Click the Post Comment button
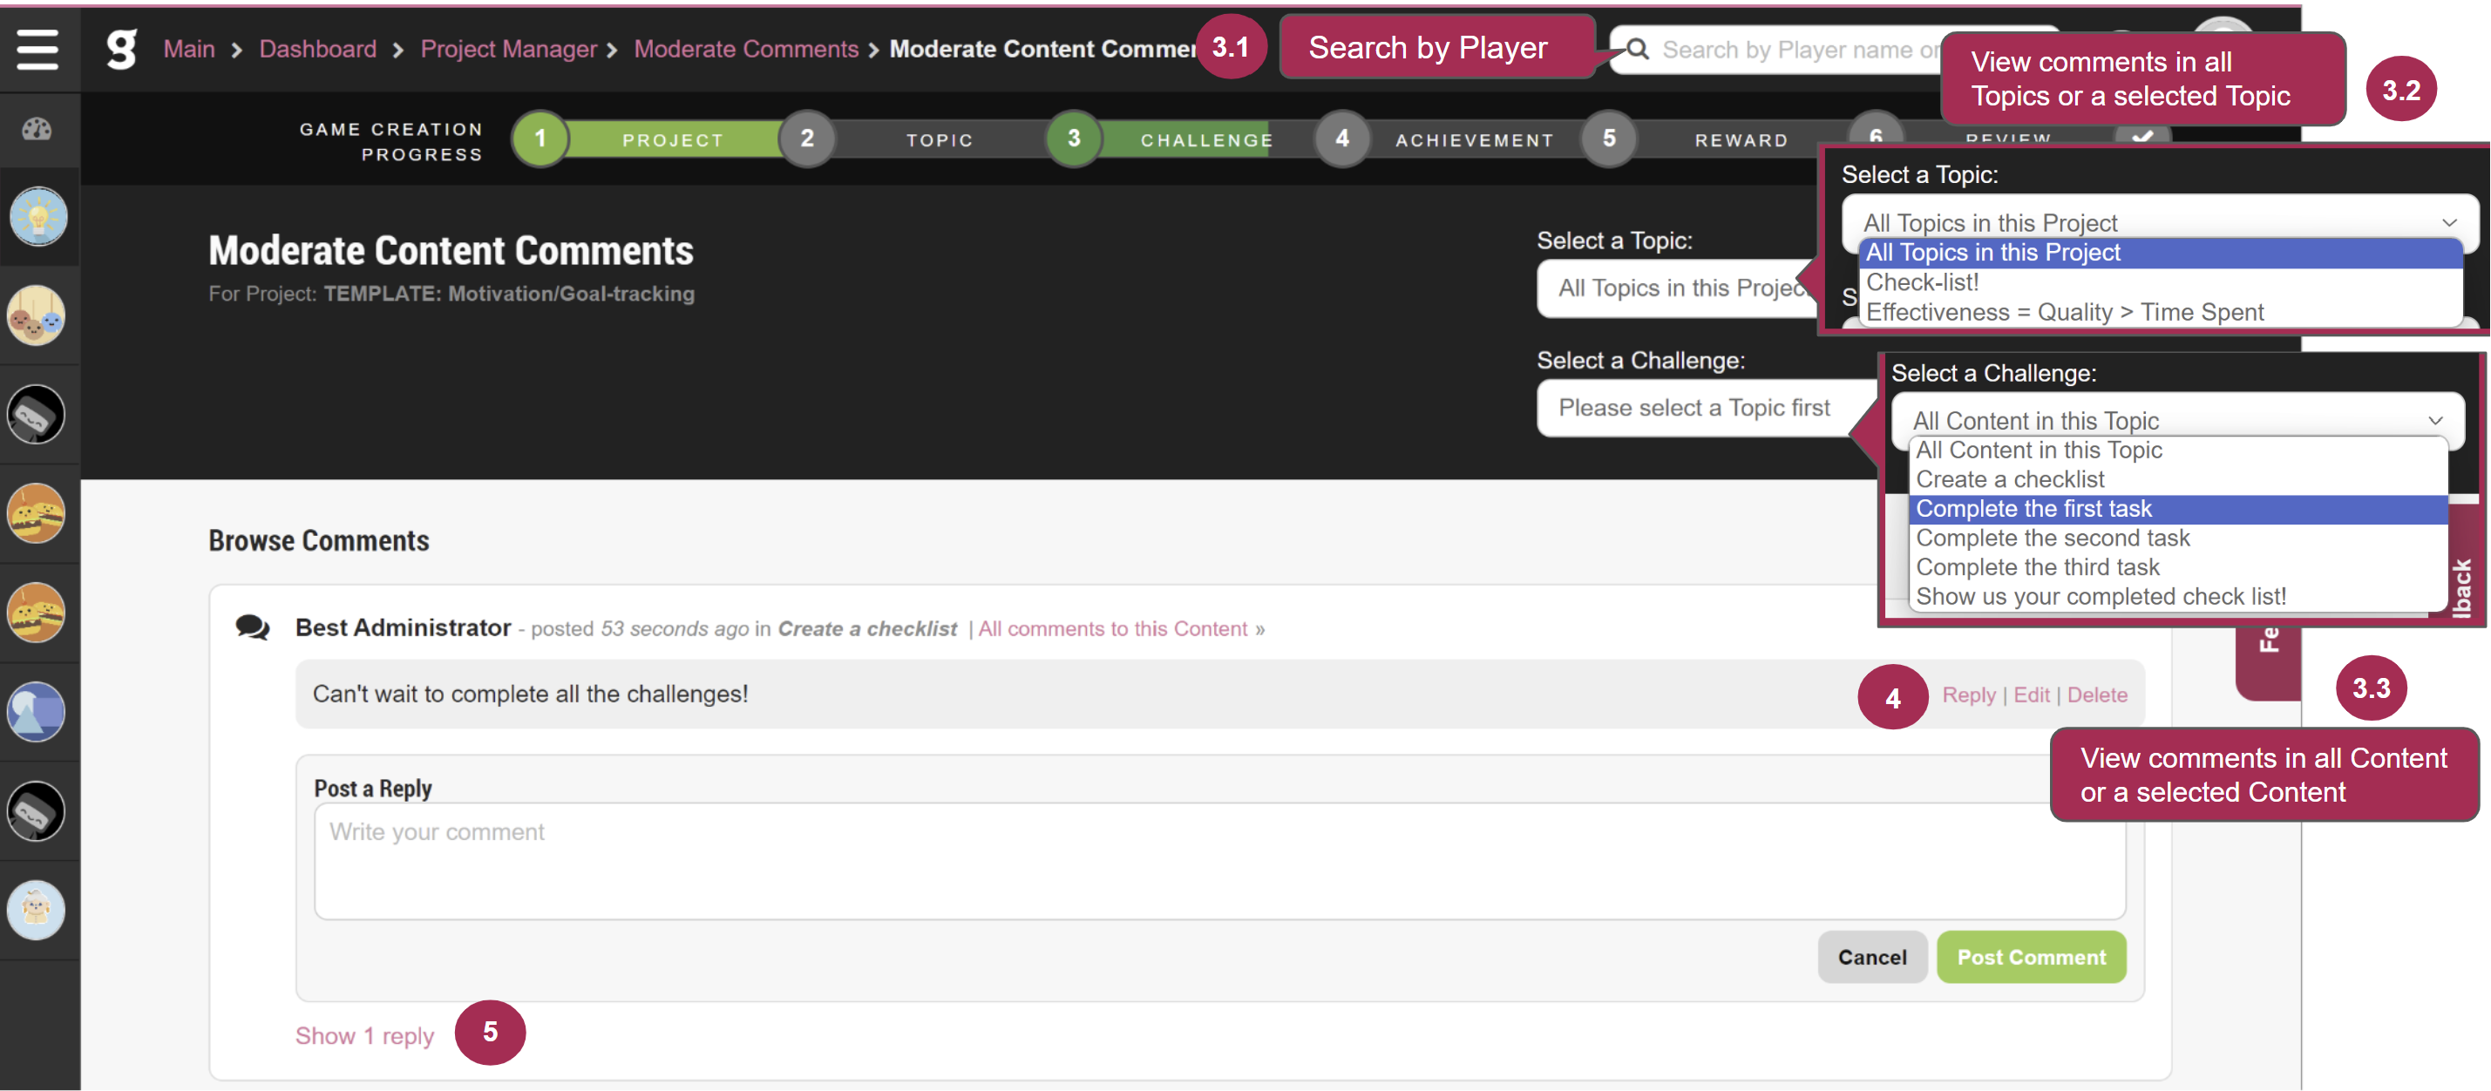The width and height of the screenshot is (2491, 1091). [2032, 958]
